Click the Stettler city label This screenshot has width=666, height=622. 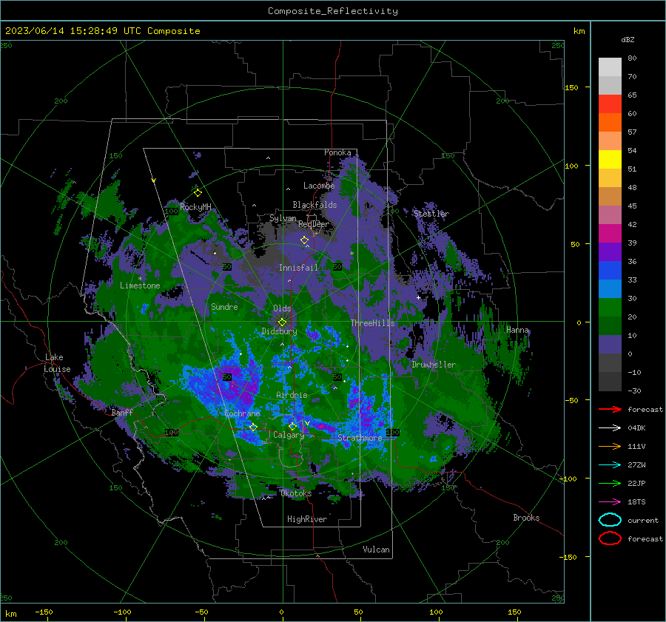click(431, 214)
